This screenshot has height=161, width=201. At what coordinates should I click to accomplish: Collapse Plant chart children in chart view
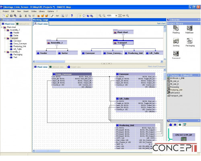(123, 35)
